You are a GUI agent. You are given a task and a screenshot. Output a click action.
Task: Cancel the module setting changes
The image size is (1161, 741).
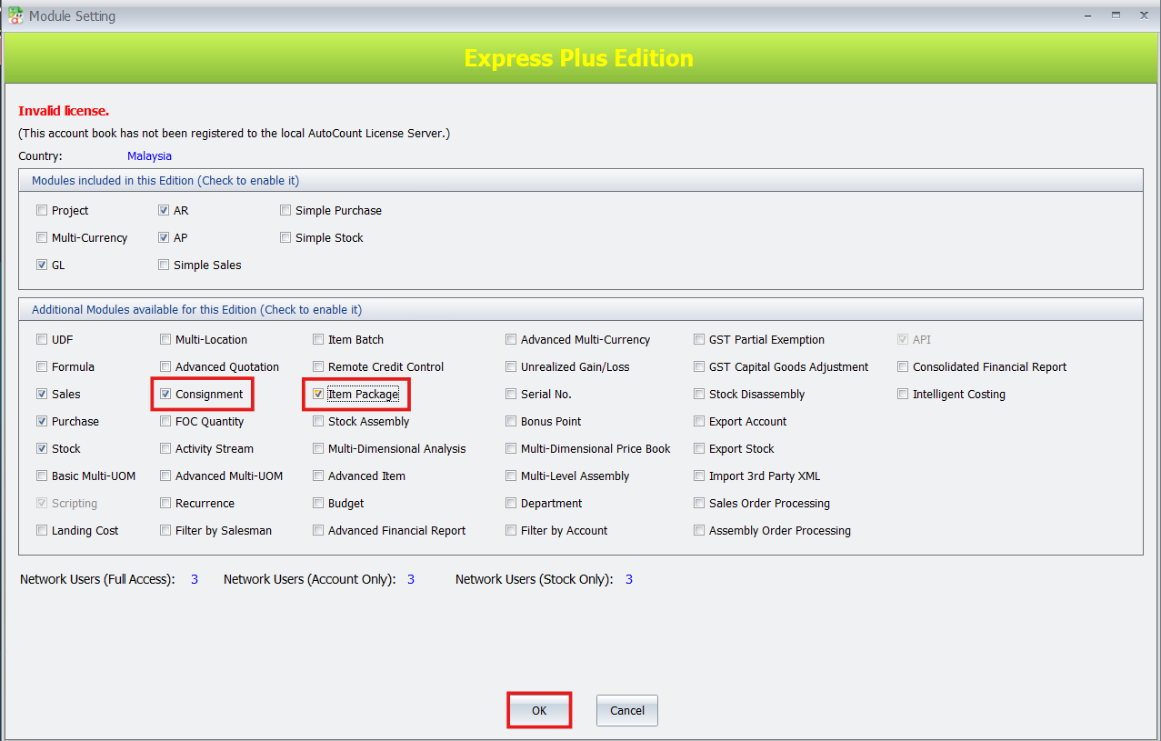(626, 710)
